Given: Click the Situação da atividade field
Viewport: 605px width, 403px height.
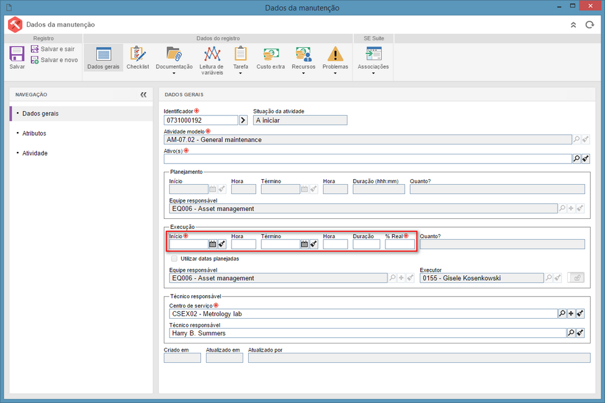Looking at the screenshot, I should point(300,120).
